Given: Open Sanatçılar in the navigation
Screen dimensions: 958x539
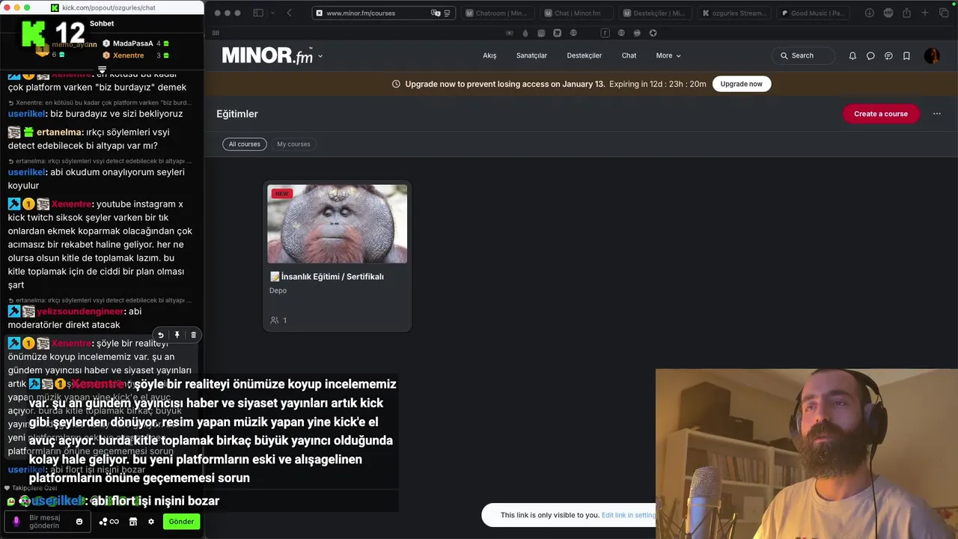Looking at the screenshot, I should 531,55.
